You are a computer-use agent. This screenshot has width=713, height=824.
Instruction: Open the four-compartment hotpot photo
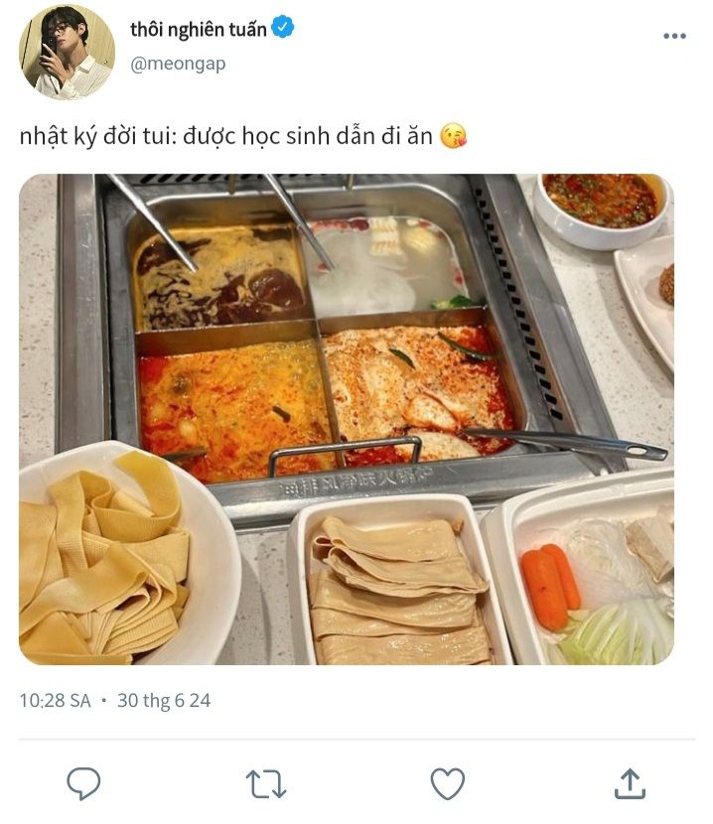(347, 419)
